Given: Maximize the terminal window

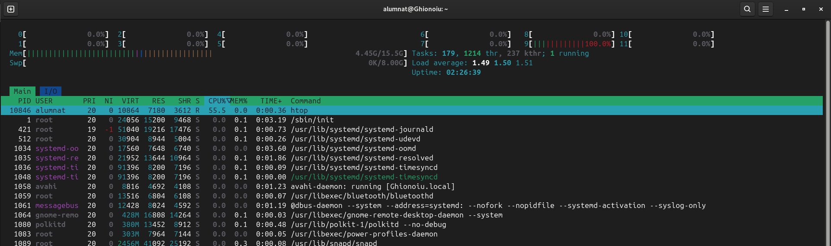Looking at the screenshot, I should [x=804, y=9].
